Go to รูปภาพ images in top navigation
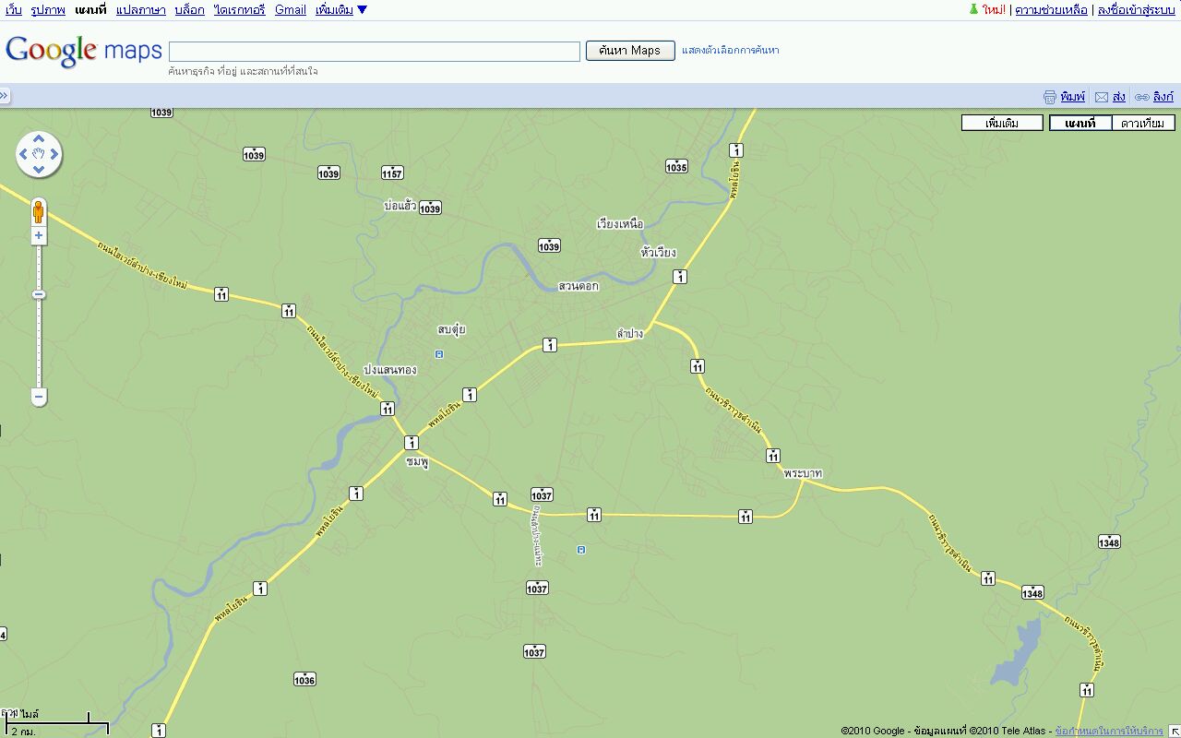1181x738 pixels. click(48, 10)
